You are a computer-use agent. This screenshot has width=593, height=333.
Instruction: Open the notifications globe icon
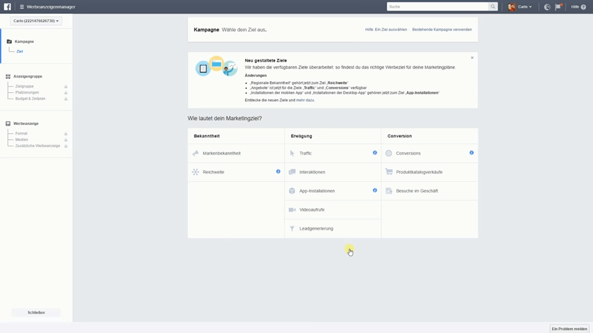tap(547, 7)
